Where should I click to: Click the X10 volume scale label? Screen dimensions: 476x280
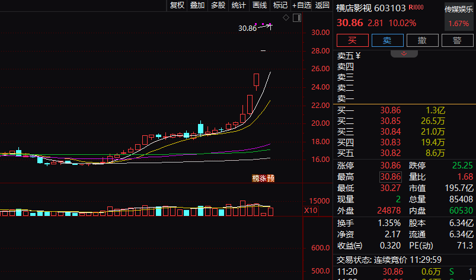311,210
